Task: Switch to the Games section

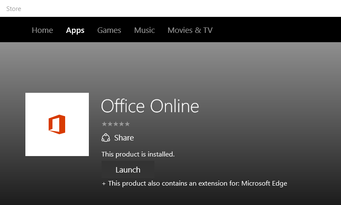Action: [109, 30]
